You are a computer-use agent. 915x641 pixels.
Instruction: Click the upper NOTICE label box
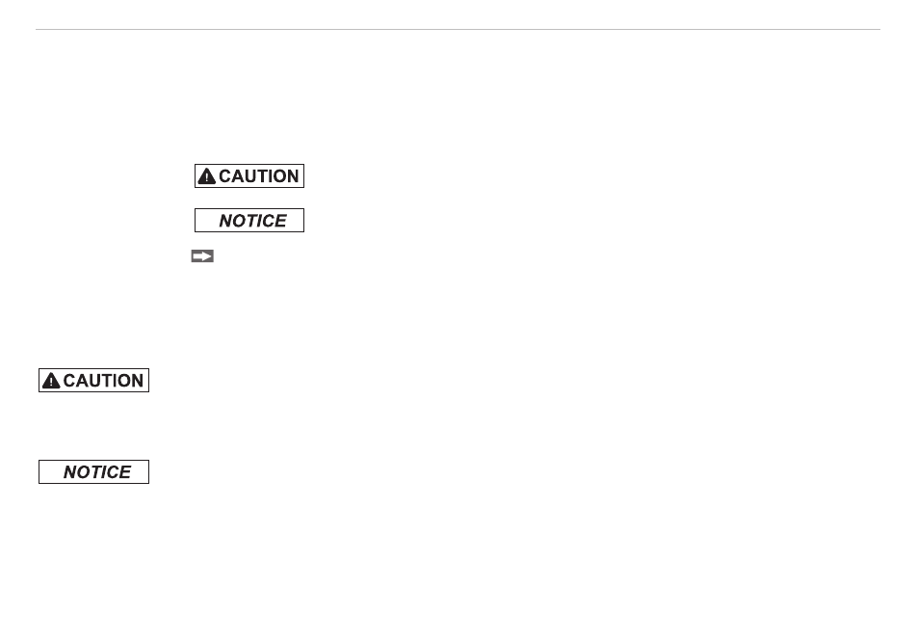point(249,220)
